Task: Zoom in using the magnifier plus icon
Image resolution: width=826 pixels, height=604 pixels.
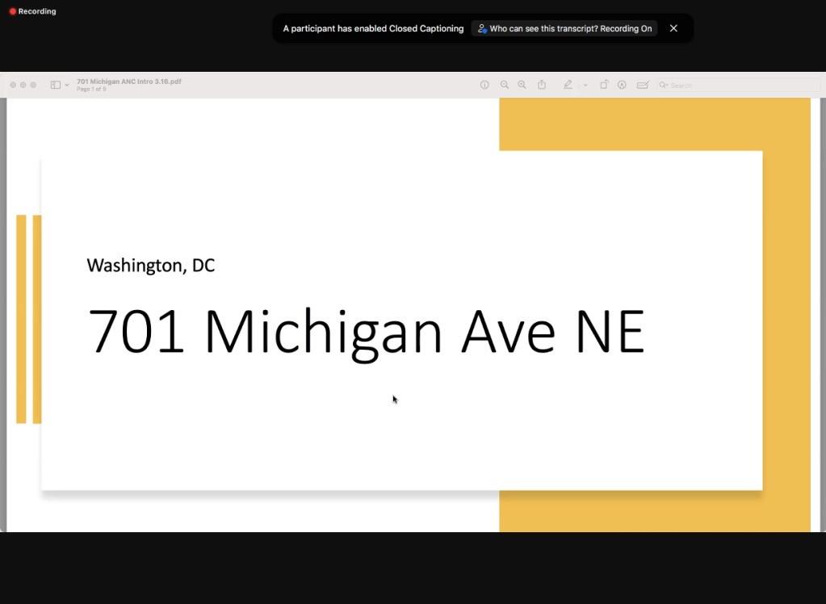Action: tap(522, 85)
